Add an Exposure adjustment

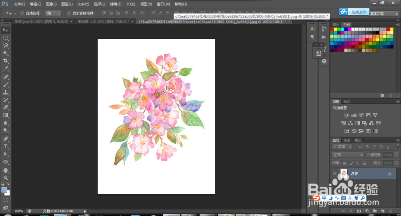[x=368, y=115]
